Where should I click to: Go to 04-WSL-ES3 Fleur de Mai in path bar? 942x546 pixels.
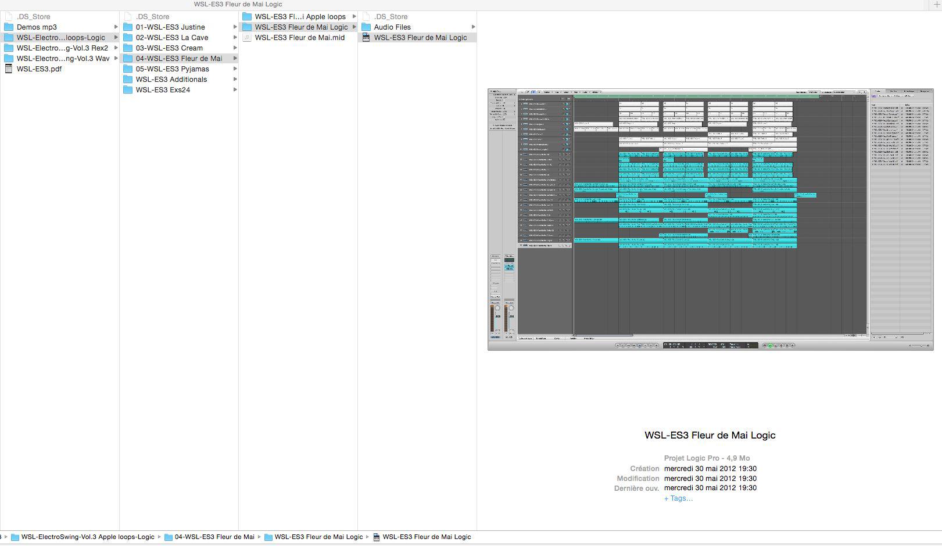214,537
